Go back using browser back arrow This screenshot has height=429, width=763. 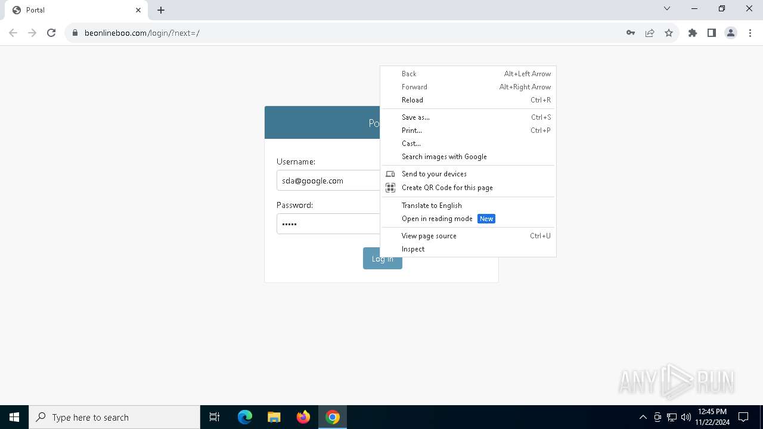[x=13, y=33]
